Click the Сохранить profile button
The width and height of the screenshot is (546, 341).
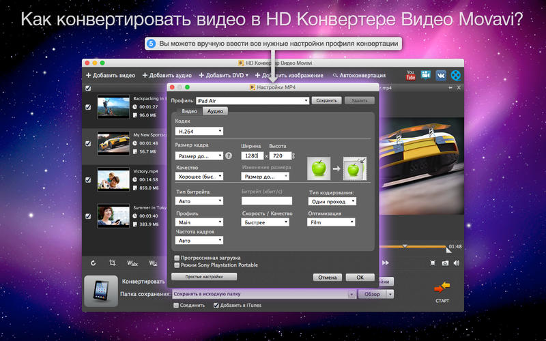326,100
